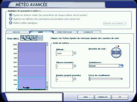Image resolution: width=137 pixels, height=102 pixels.
Task: Click the zoom in magnifier icon
Action: tap(23, 38)
